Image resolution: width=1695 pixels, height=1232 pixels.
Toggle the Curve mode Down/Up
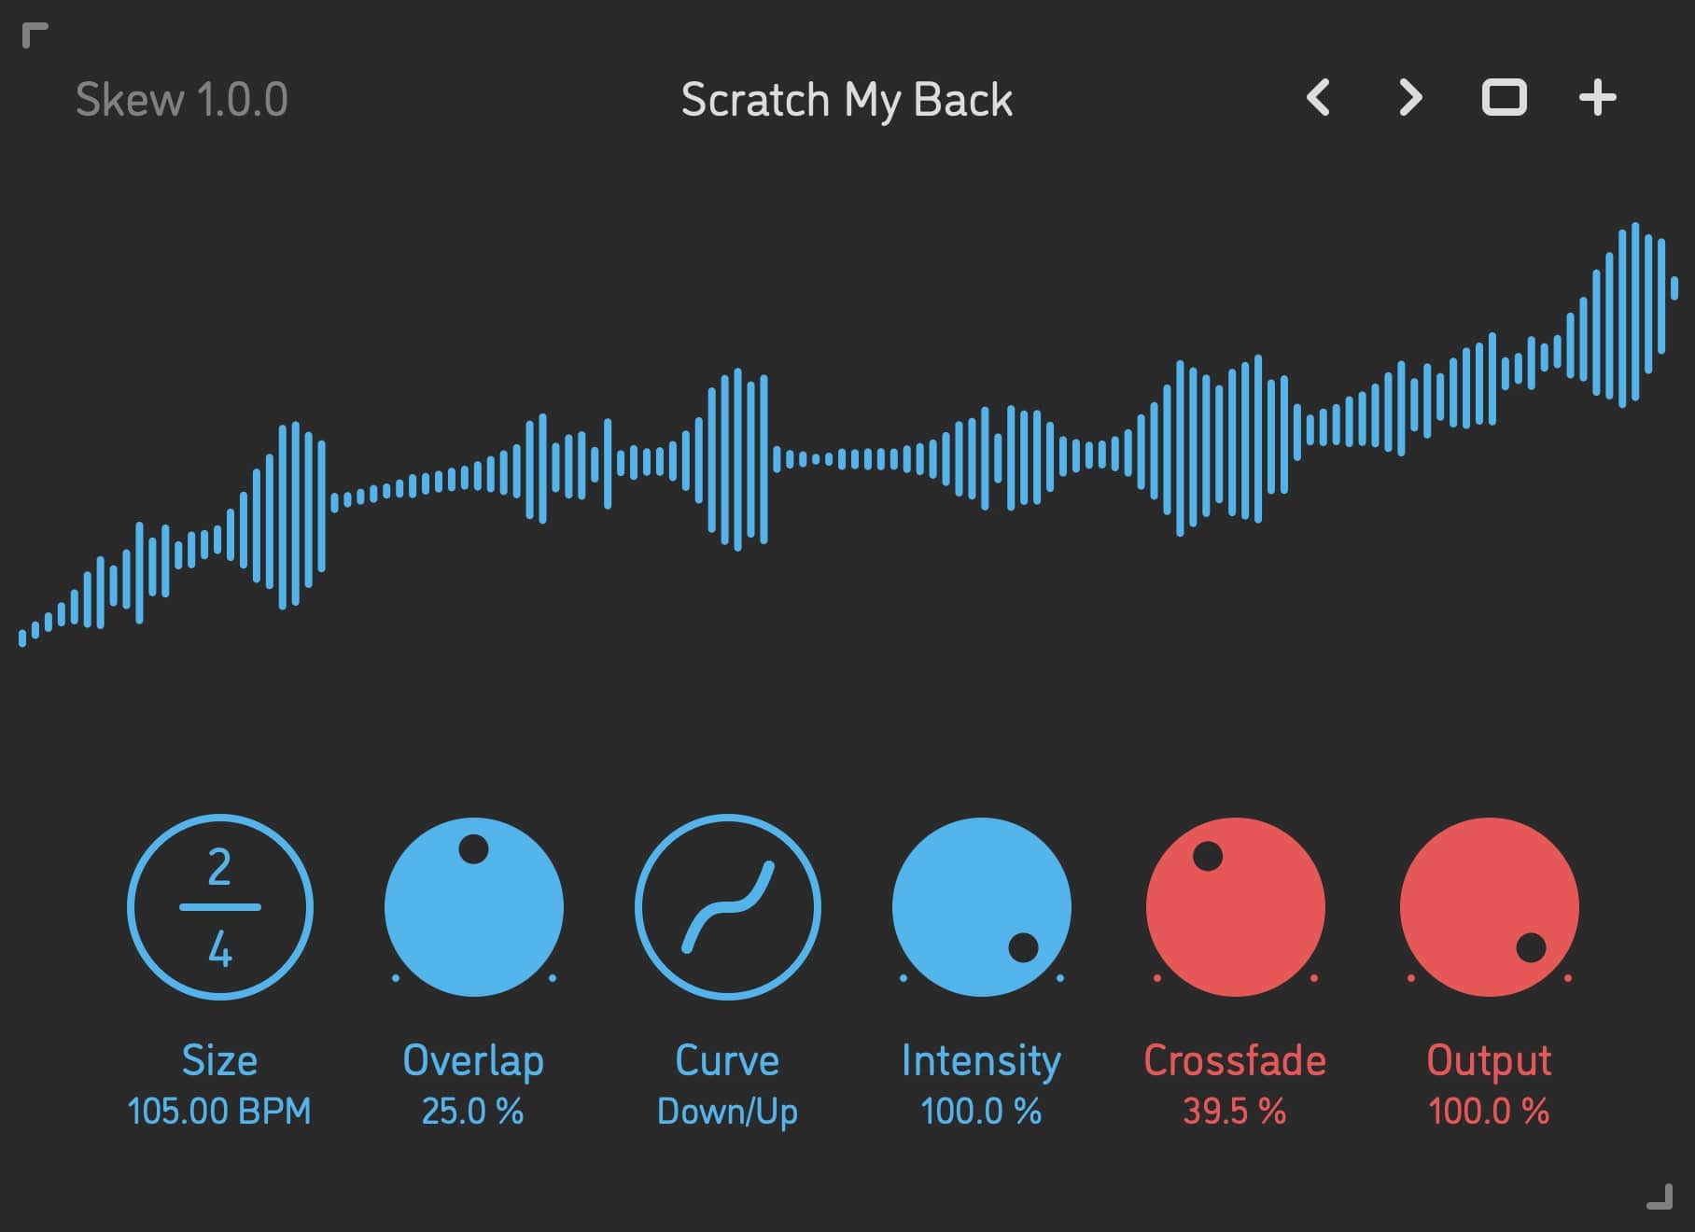click(728, 1112)
